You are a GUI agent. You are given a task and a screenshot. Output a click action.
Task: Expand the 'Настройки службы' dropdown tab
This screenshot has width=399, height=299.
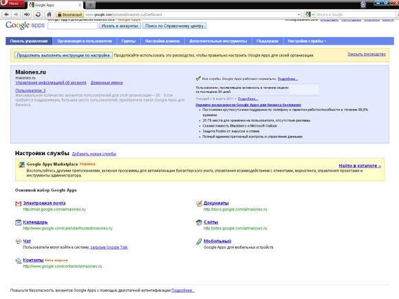pos(307,41)
